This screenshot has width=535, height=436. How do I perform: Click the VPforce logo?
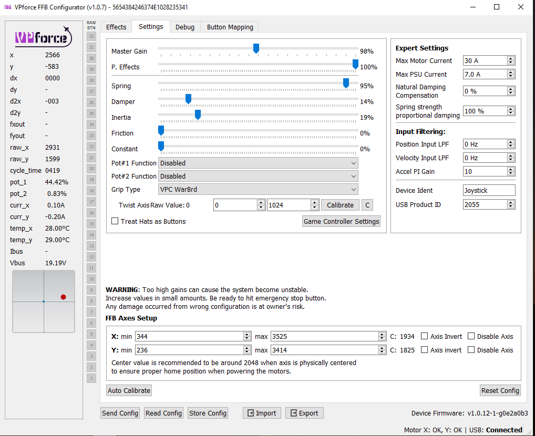point(43,38)
